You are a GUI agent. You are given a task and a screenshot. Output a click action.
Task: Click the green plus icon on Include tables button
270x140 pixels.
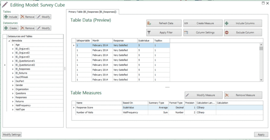pos(6,17)
